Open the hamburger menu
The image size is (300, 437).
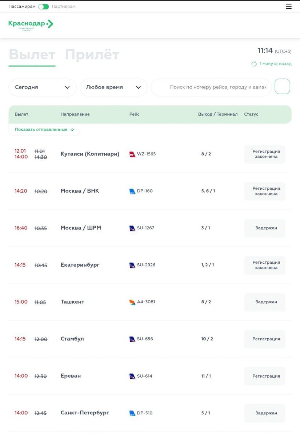289,7
